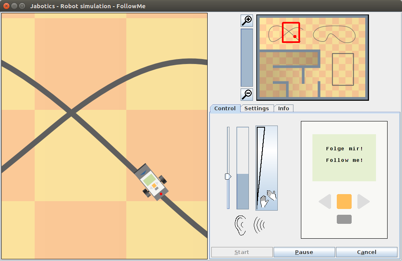This screenshot has width=402, height=261.
Task: Click the ultrasonic distance wedge gauge
Action: [x=267, y=168]
